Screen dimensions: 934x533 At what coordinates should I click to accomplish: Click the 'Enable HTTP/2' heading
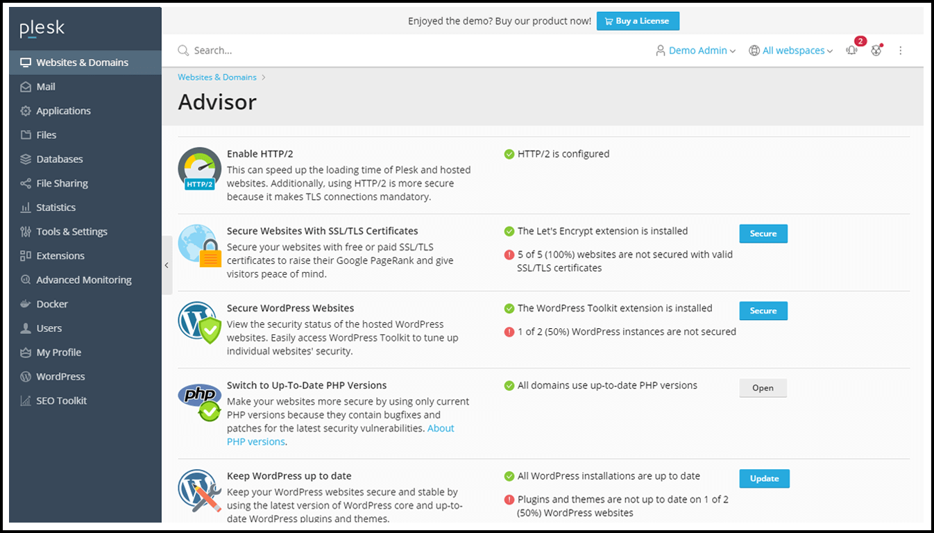click(x=260, y=154)
